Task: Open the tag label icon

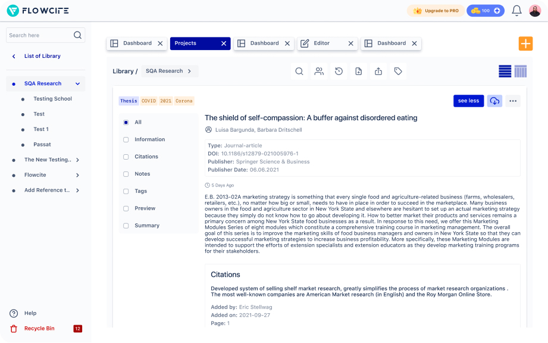Action: click(x=398, y=71)
